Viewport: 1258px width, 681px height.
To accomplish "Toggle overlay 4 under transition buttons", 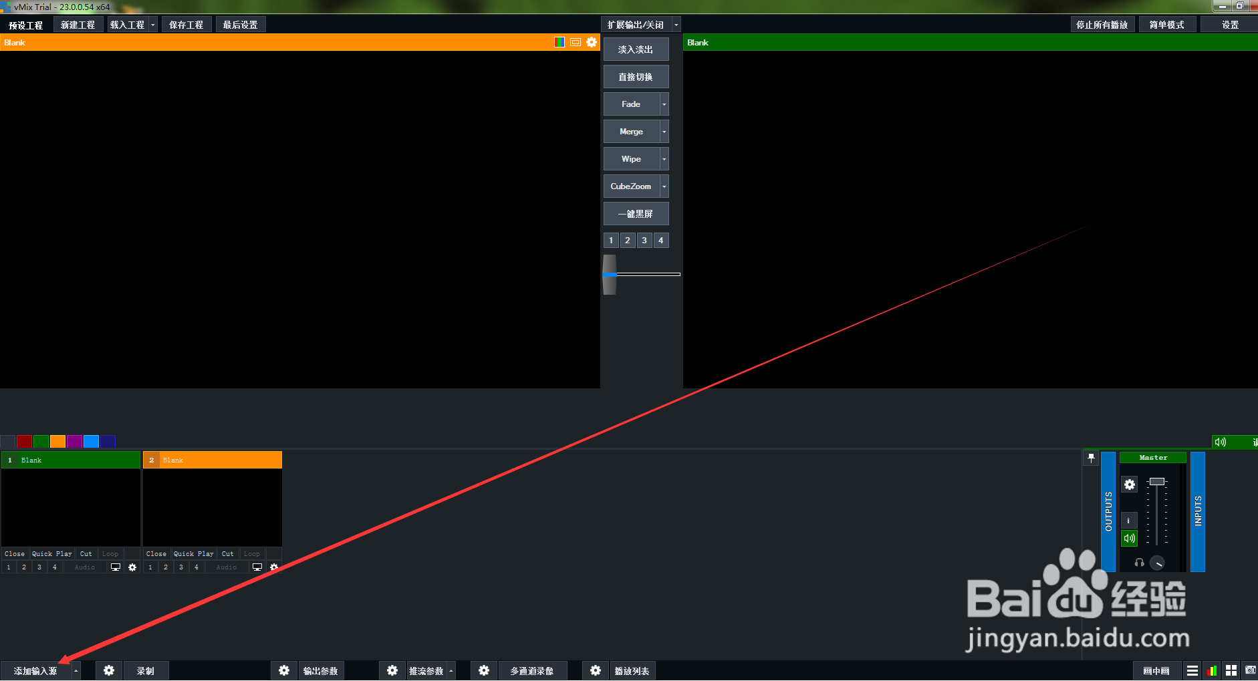I will pos(661,240).
